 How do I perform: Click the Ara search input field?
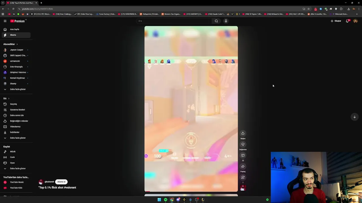tap(174, 21)
